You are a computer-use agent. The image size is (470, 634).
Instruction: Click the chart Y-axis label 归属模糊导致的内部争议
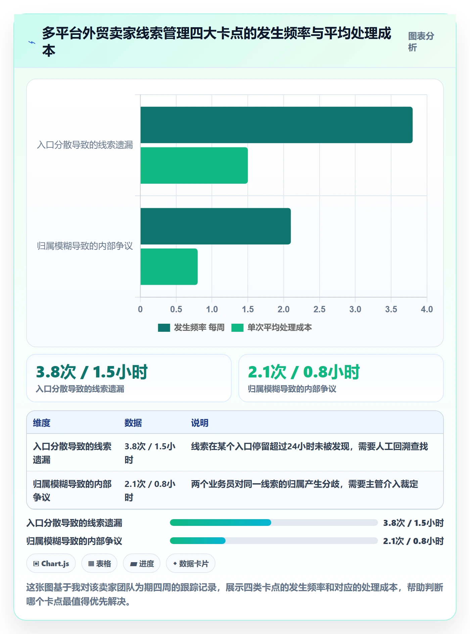(x=85, y=246)
